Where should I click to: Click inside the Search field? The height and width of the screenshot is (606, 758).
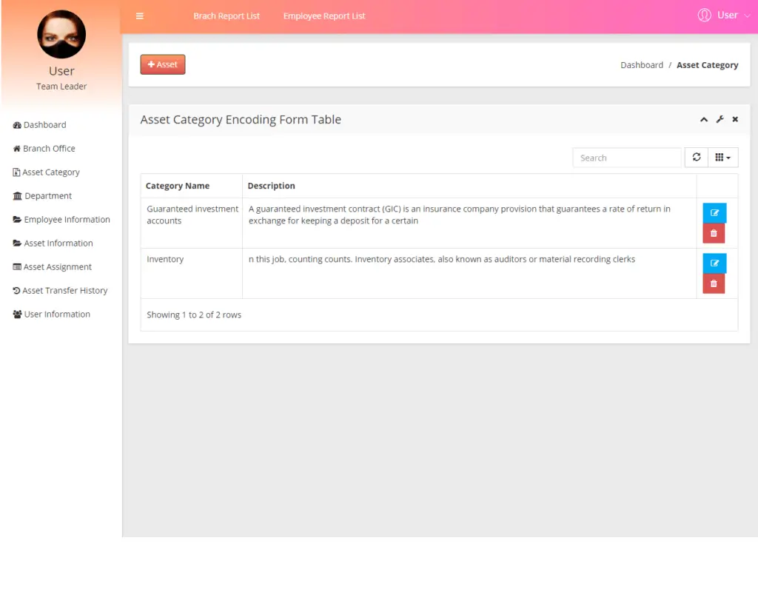(626, 157)
